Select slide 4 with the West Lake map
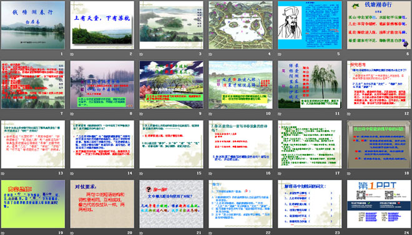 point(241,25)
